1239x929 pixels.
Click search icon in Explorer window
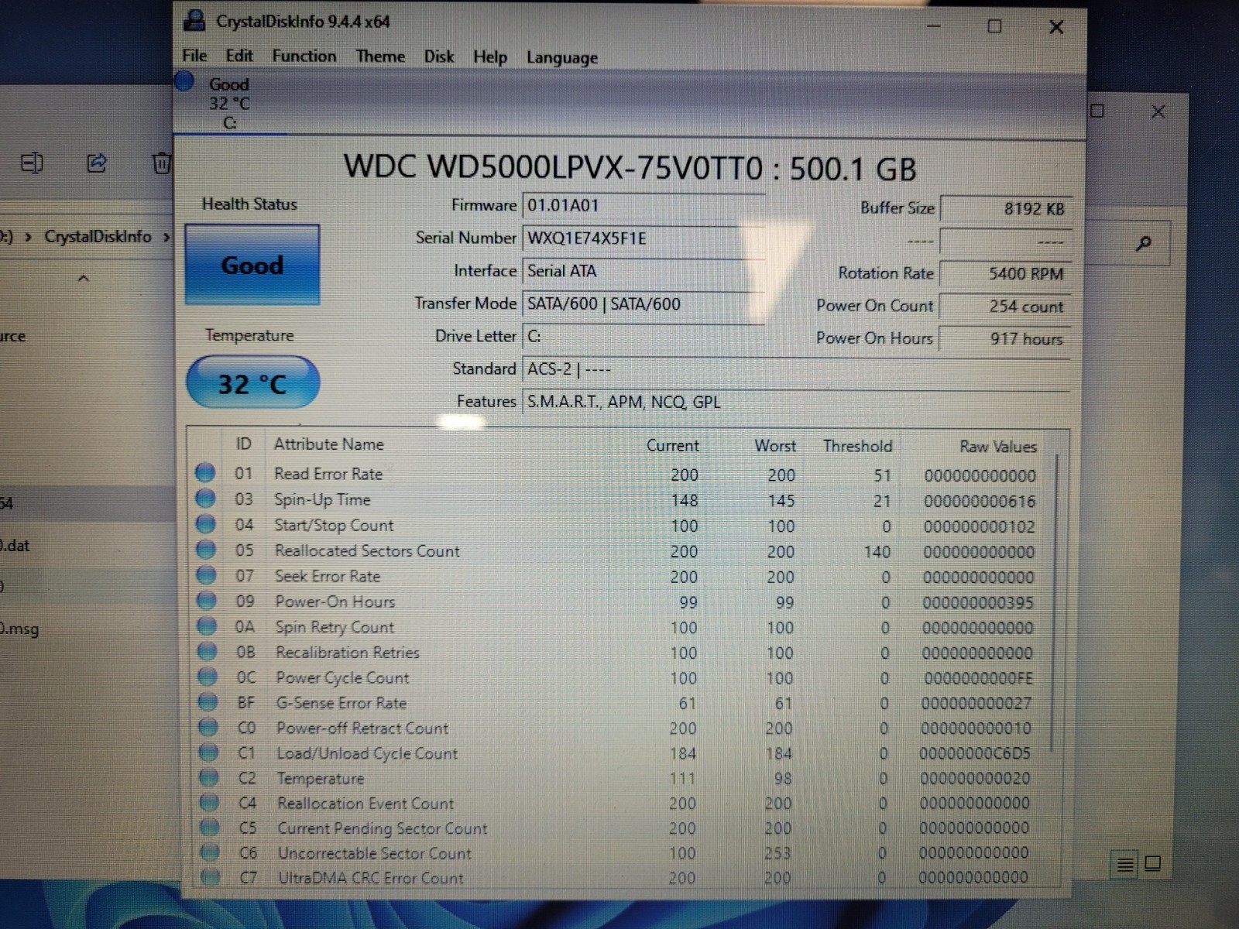click(1143, 244)
